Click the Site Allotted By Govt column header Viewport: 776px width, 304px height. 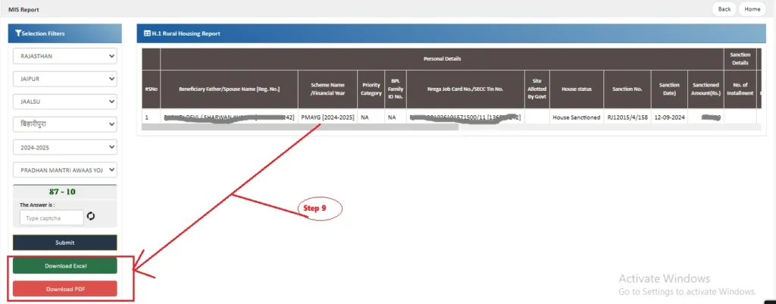point(537,89)
